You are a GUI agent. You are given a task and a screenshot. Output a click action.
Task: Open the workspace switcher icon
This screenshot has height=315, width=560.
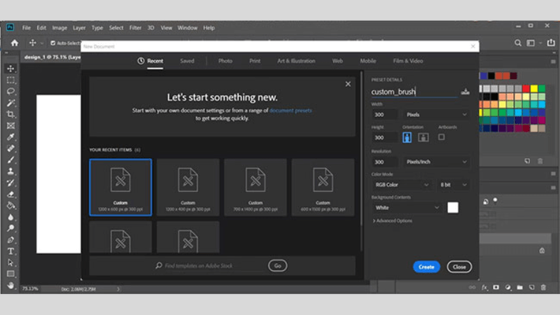(x=531, y=43)
